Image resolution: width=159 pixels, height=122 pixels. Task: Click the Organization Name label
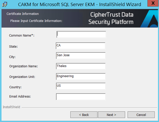[x=23, y=66]
